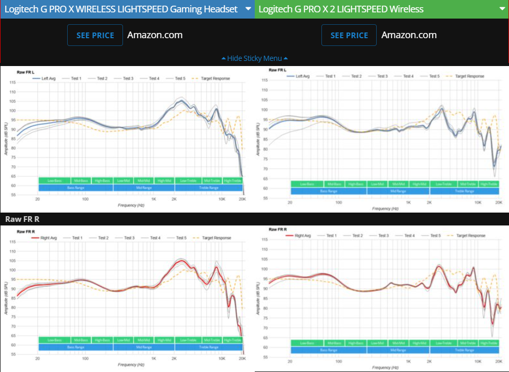Toggle Test 4 series in G PRO X WIRELESS Raw FR R chart
Image resolution: width=509 pixels, height=372 pixels.
coord(150,238)
